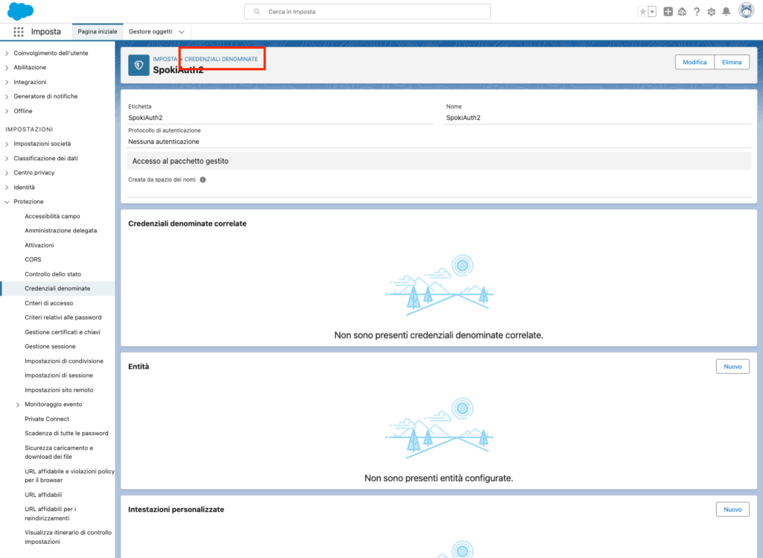Click Nuovo in the Entità section

(x=732, y=367)
